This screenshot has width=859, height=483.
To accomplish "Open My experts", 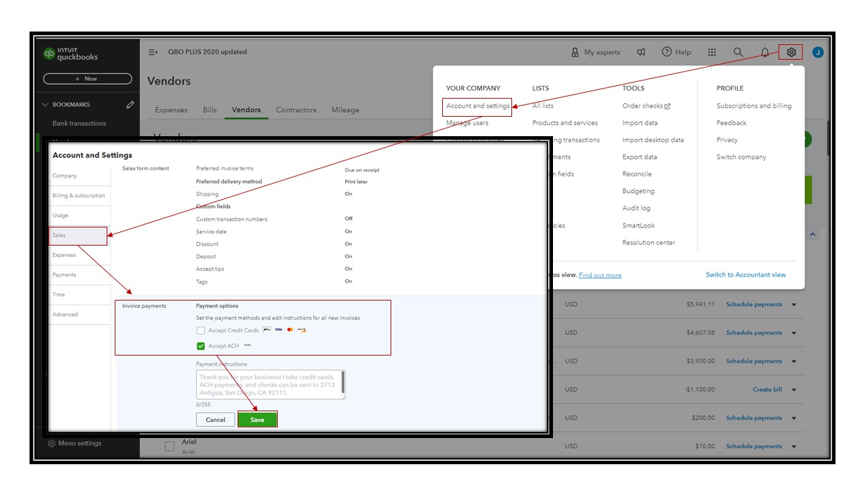I will point(596,52).
